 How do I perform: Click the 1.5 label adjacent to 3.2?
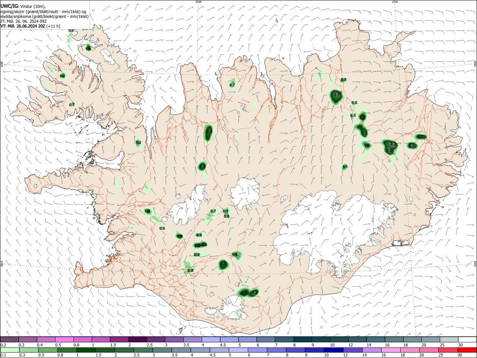point(244,294)
